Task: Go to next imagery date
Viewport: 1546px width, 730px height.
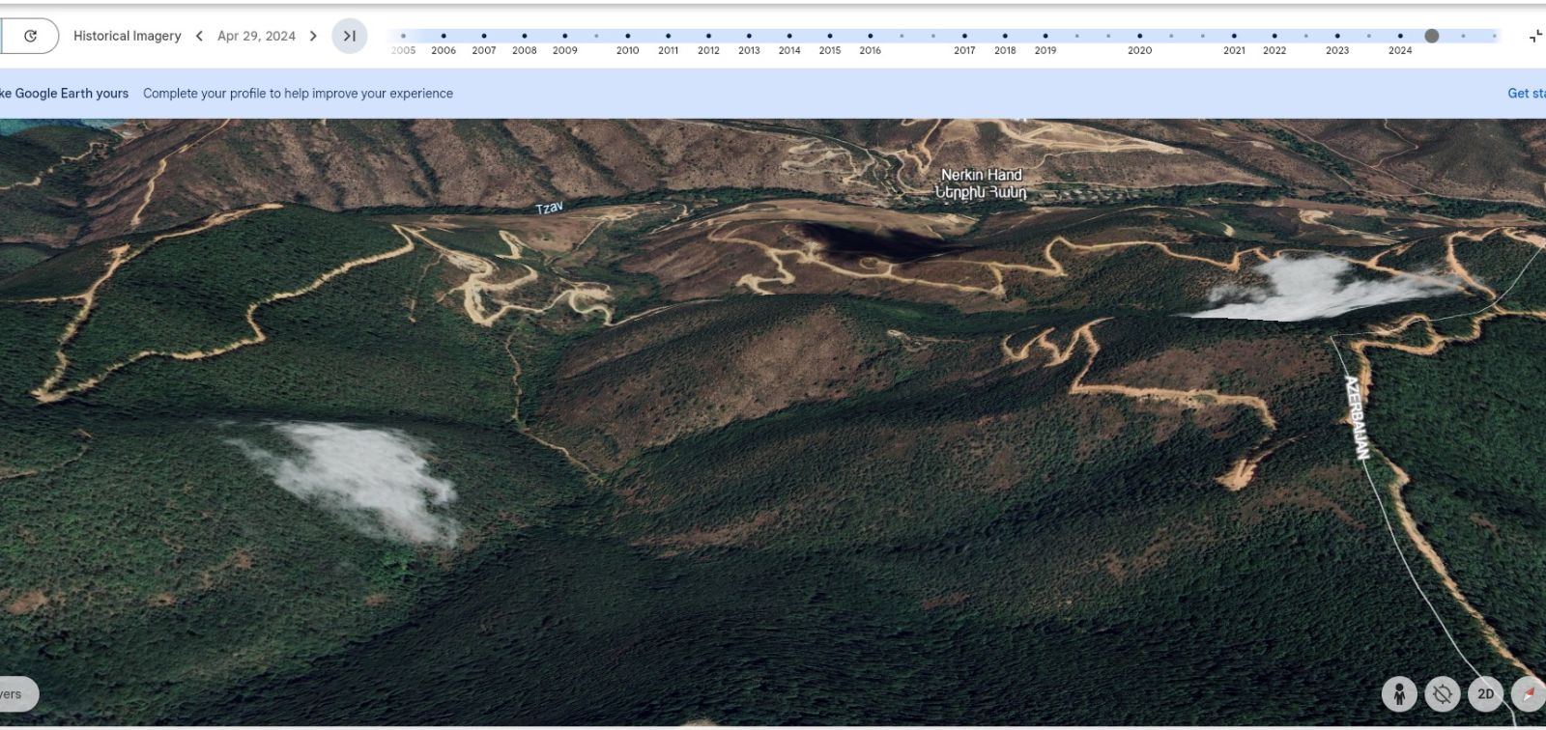Action: [x=313, y=36]
